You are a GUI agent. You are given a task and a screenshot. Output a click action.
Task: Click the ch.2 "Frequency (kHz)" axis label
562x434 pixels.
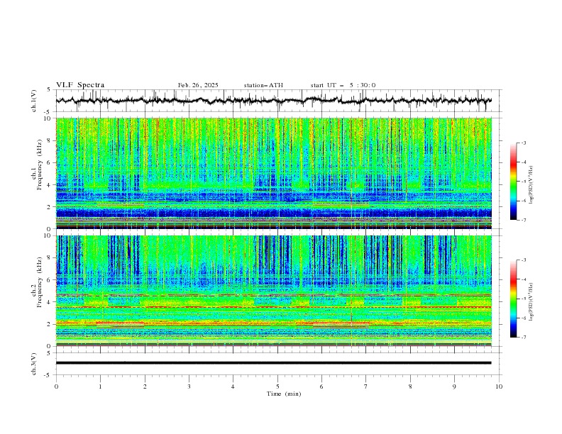[39, 282]
